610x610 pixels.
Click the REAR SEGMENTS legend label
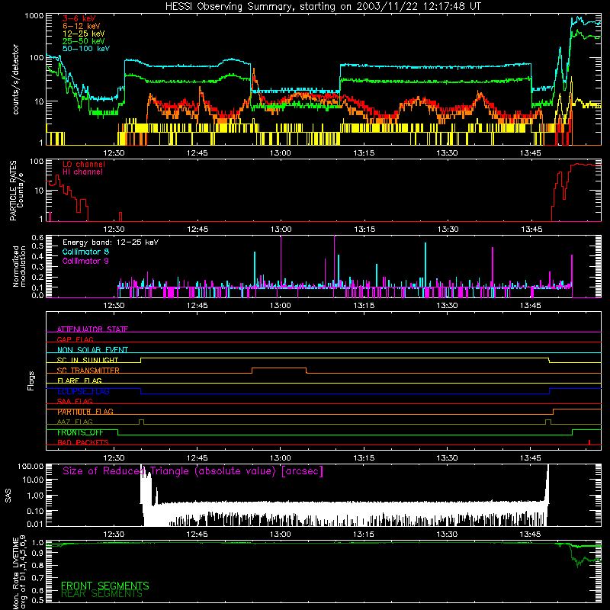point(102,594)
